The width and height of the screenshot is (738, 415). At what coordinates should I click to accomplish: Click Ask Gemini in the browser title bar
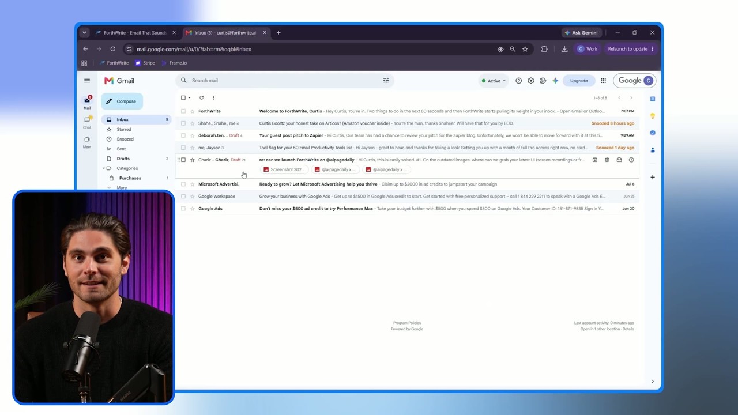click(x=581, y=33)
